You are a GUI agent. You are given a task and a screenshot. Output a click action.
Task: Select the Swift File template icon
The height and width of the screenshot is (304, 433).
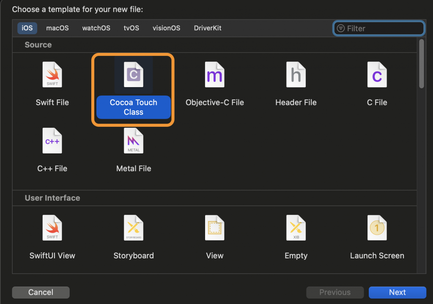click(x=52, y=74)
